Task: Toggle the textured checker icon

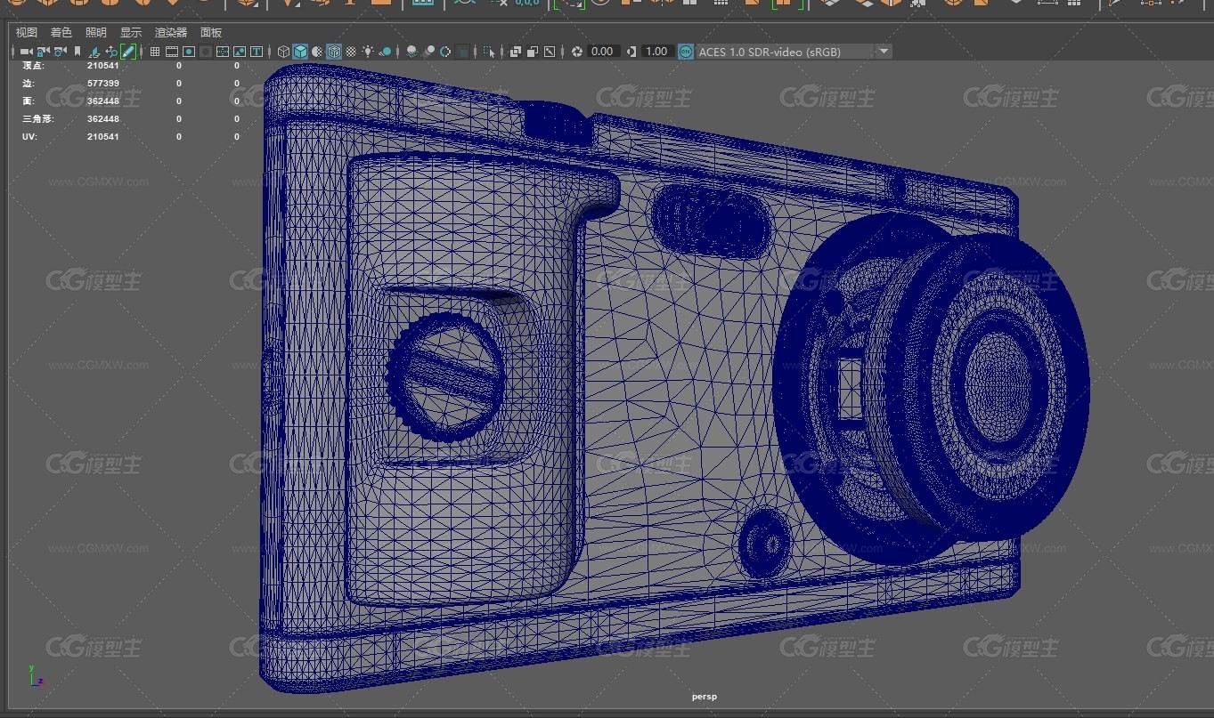Action: (351, 52)
